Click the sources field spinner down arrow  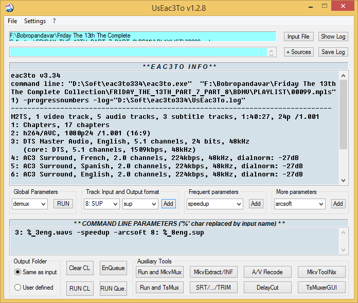(x=271, y=55)
